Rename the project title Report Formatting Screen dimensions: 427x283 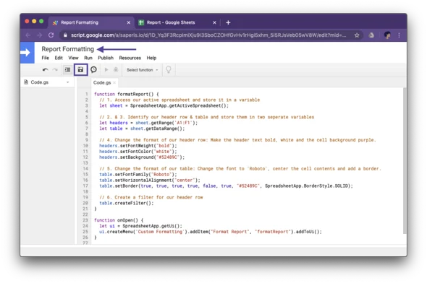pos(67,49)
